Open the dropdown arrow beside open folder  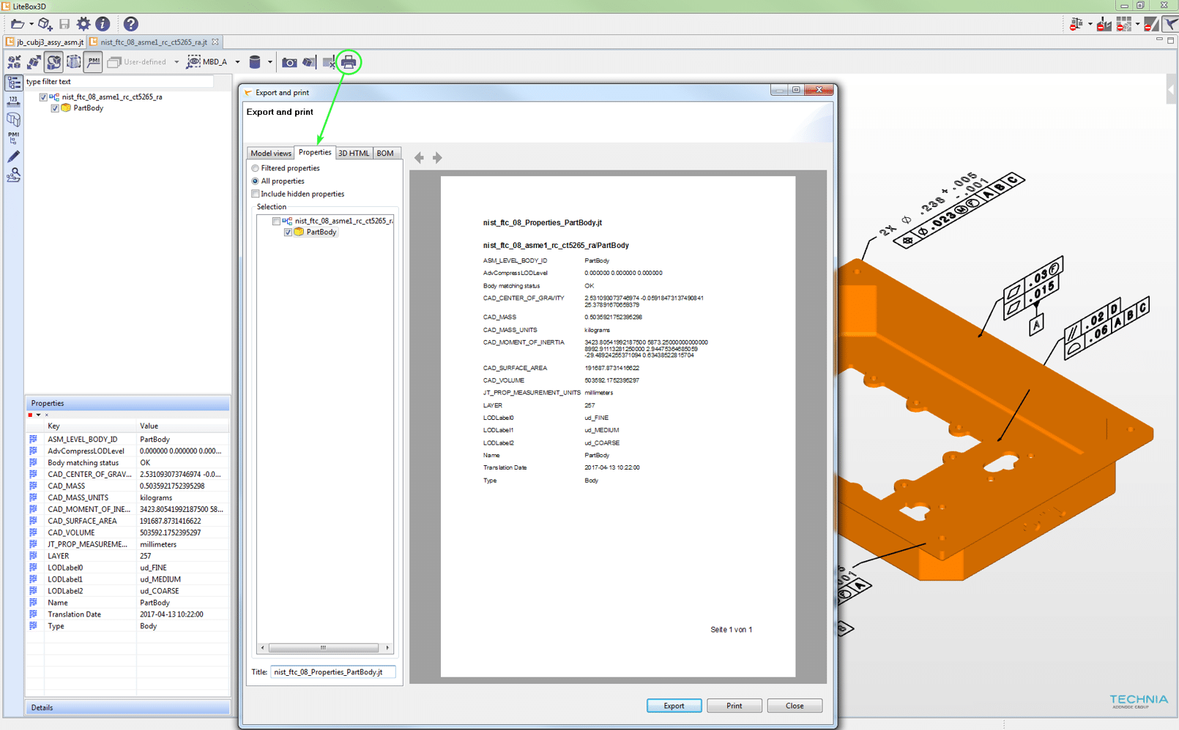tap(31, 25)
